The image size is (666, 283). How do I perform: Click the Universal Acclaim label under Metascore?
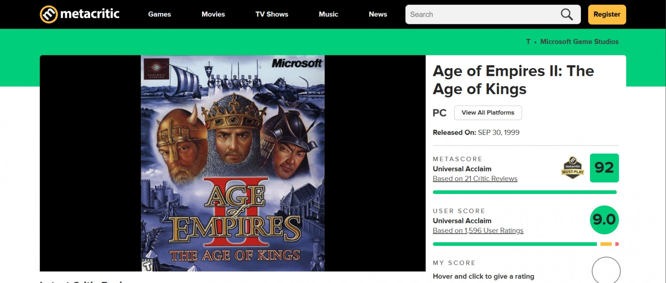click(x=462, y=169)
